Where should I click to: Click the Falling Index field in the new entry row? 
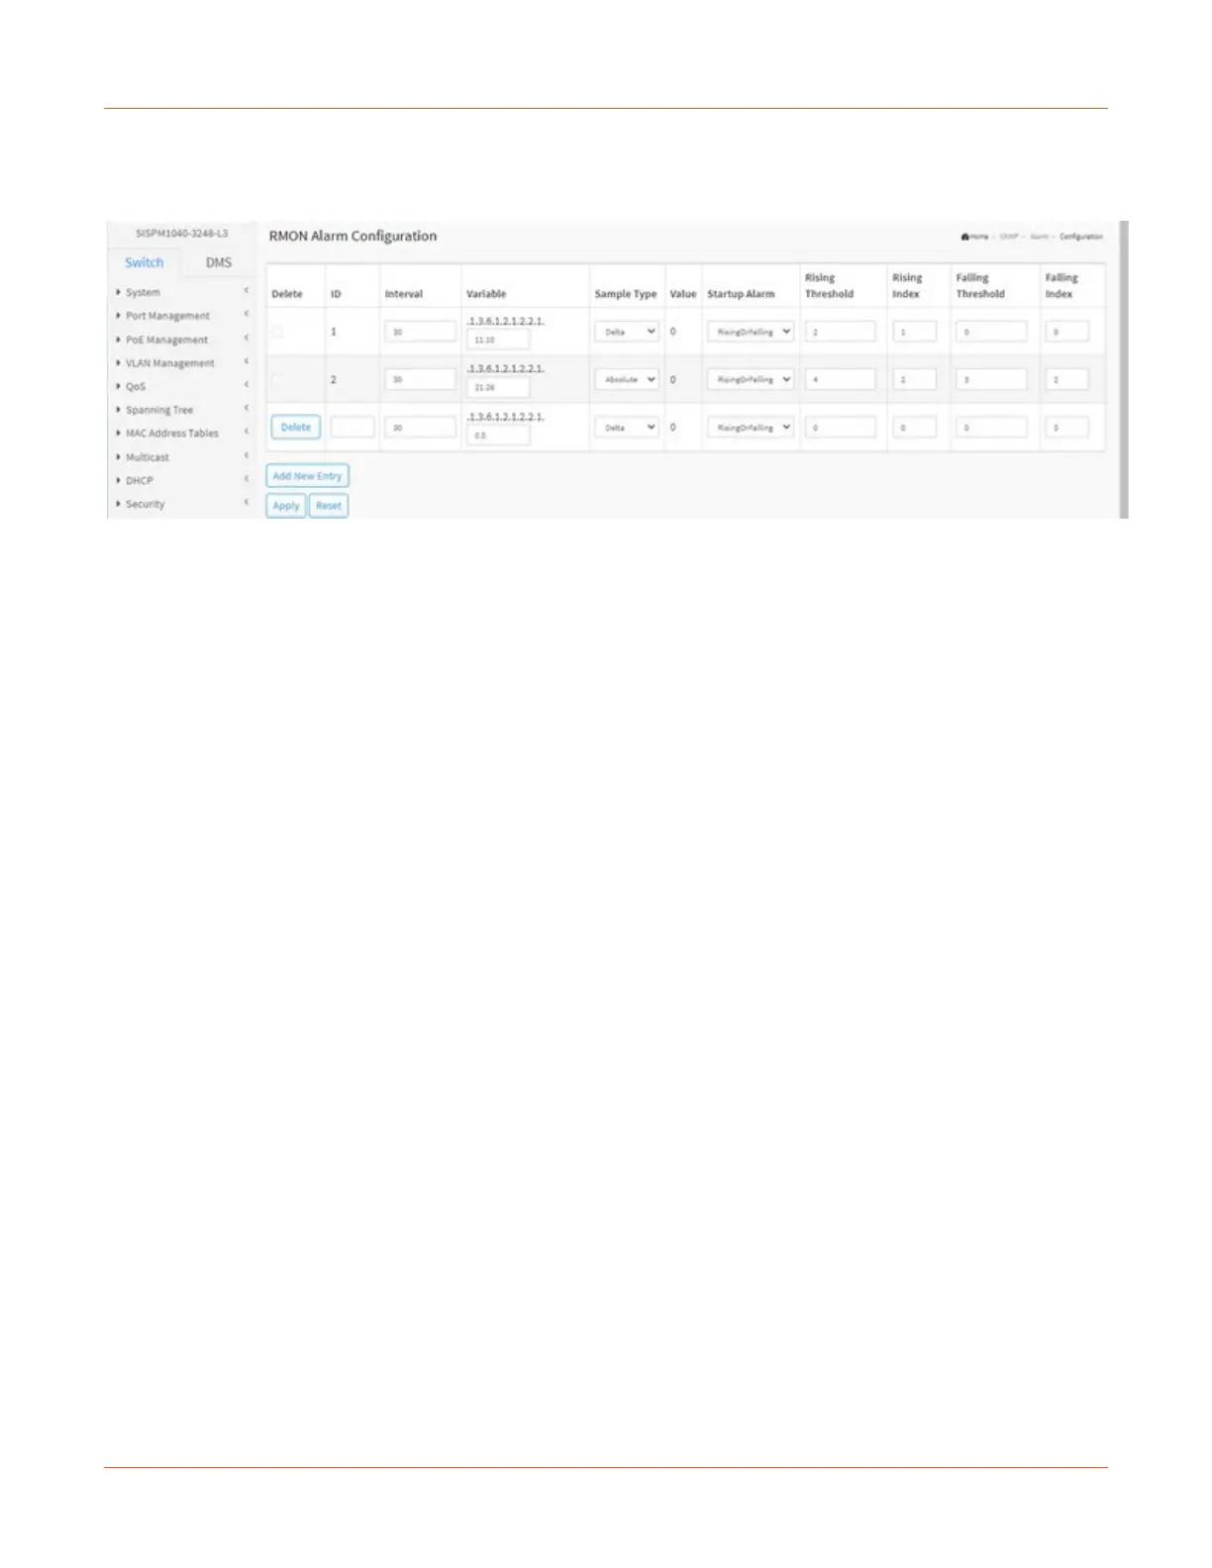pos(1067,427)
